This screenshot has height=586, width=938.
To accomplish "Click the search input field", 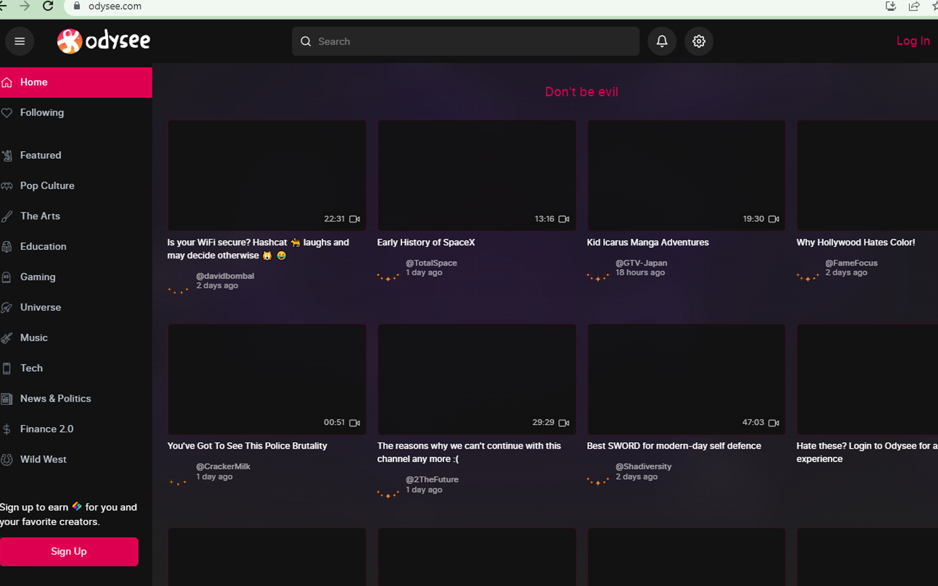I will click(x=466, y=41).
